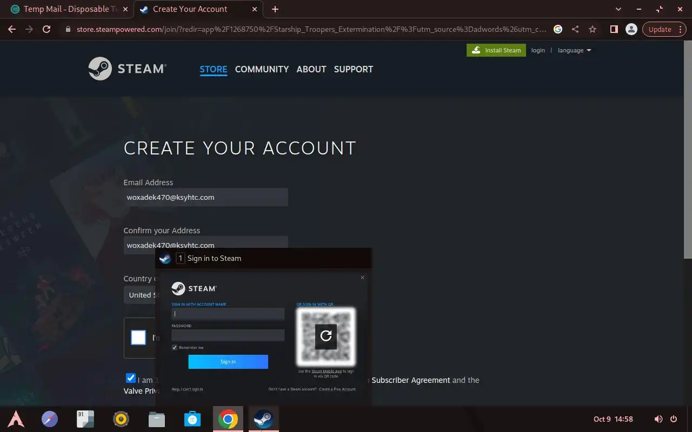The image size is (692, 432).
Task: Open the pink application launcher menu
Action: (16, 419)
